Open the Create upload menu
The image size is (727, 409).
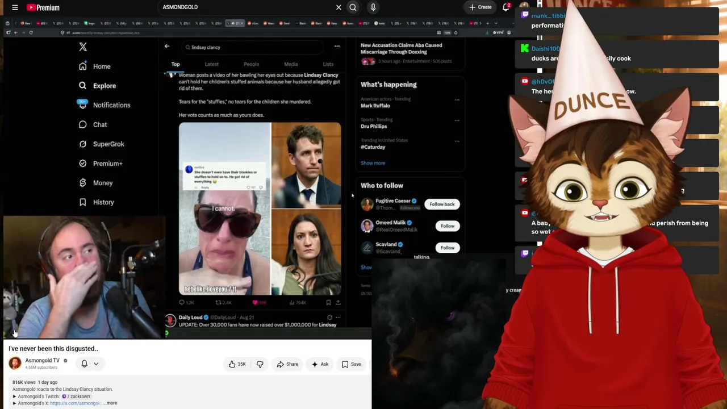point(480,7)
